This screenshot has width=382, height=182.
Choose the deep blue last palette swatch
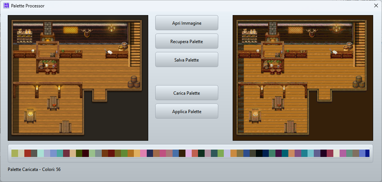click(x=368, y=153)
